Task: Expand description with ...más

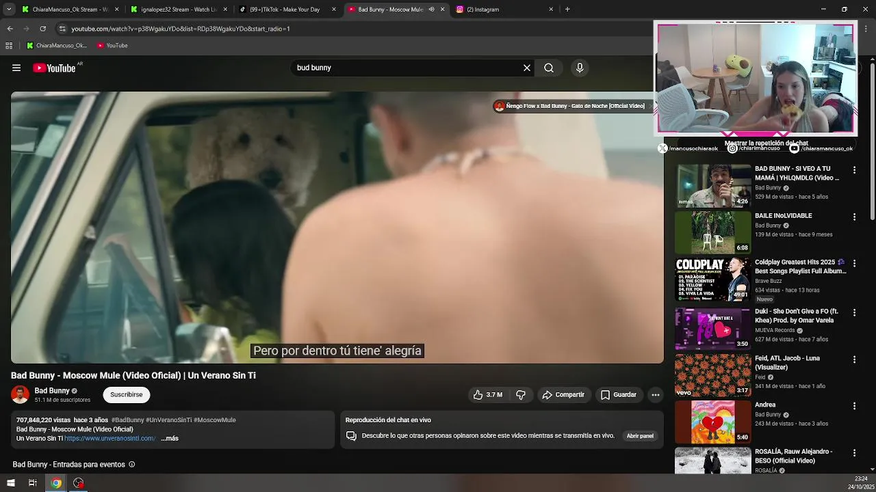Action: pyautogui.click(x=170, y=439)
